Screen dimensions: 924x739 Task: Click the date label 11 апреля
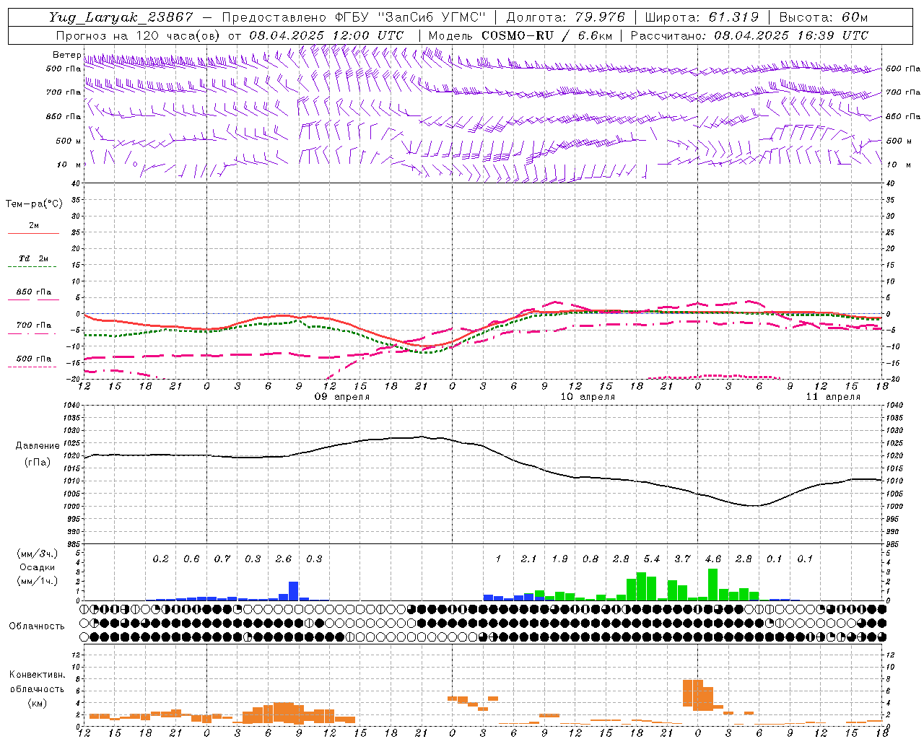(833, 397)
